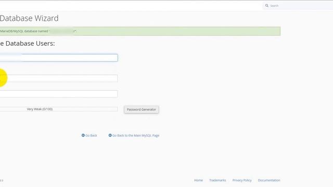
Task: Open Go Back to the Main MySQL Page
Action: [x=136, y=136]
